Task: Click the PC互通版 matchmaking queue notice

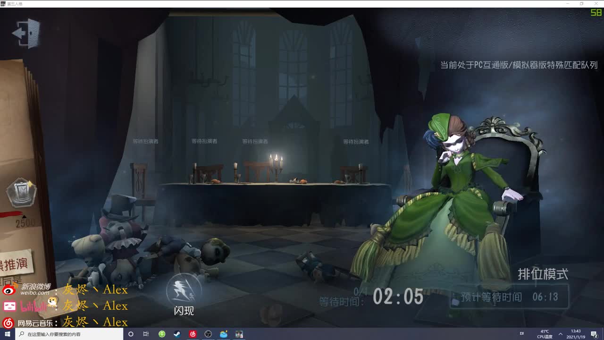Action: (519, 65)
